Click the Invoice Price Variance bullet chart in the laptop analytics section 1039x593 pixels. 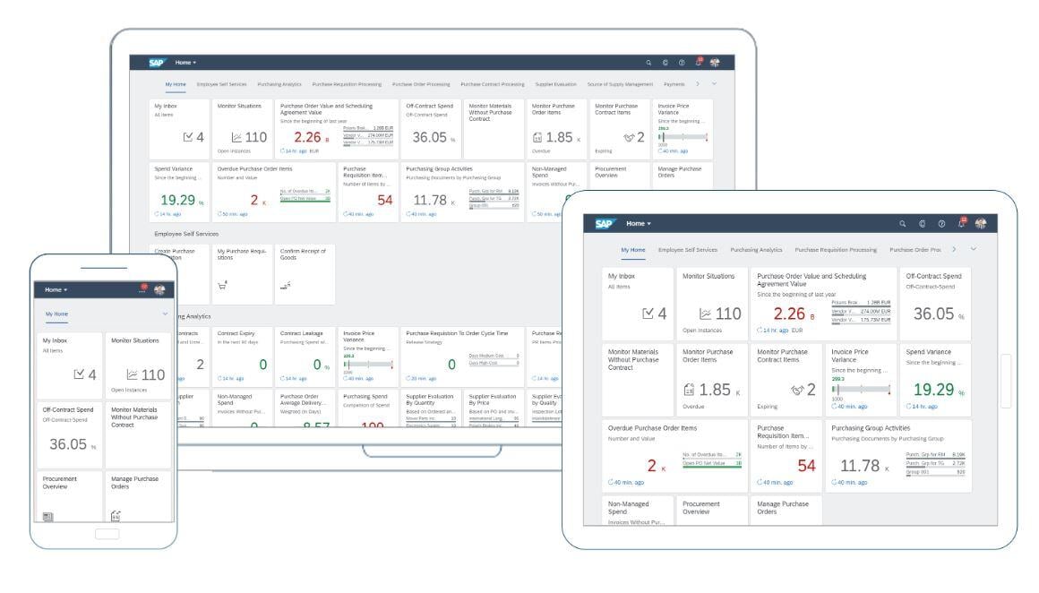368,365
